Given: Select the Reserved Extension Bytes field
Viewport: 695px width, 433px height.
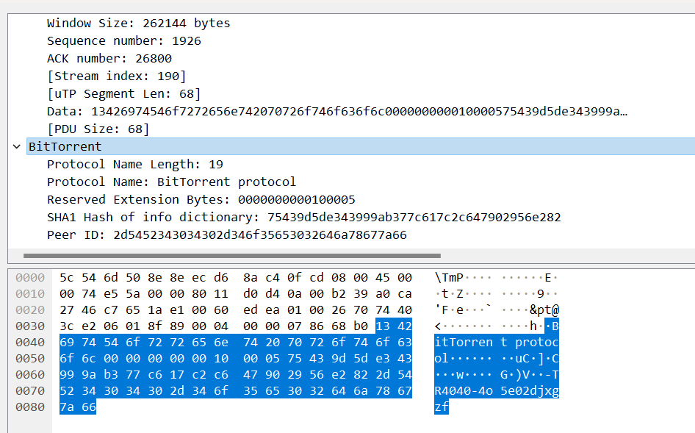Looking at the screenshot, I should (201, 200).
